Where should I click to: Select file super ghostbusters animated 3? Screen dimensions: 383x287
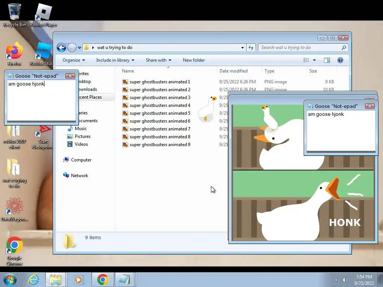tap(160, 98)
